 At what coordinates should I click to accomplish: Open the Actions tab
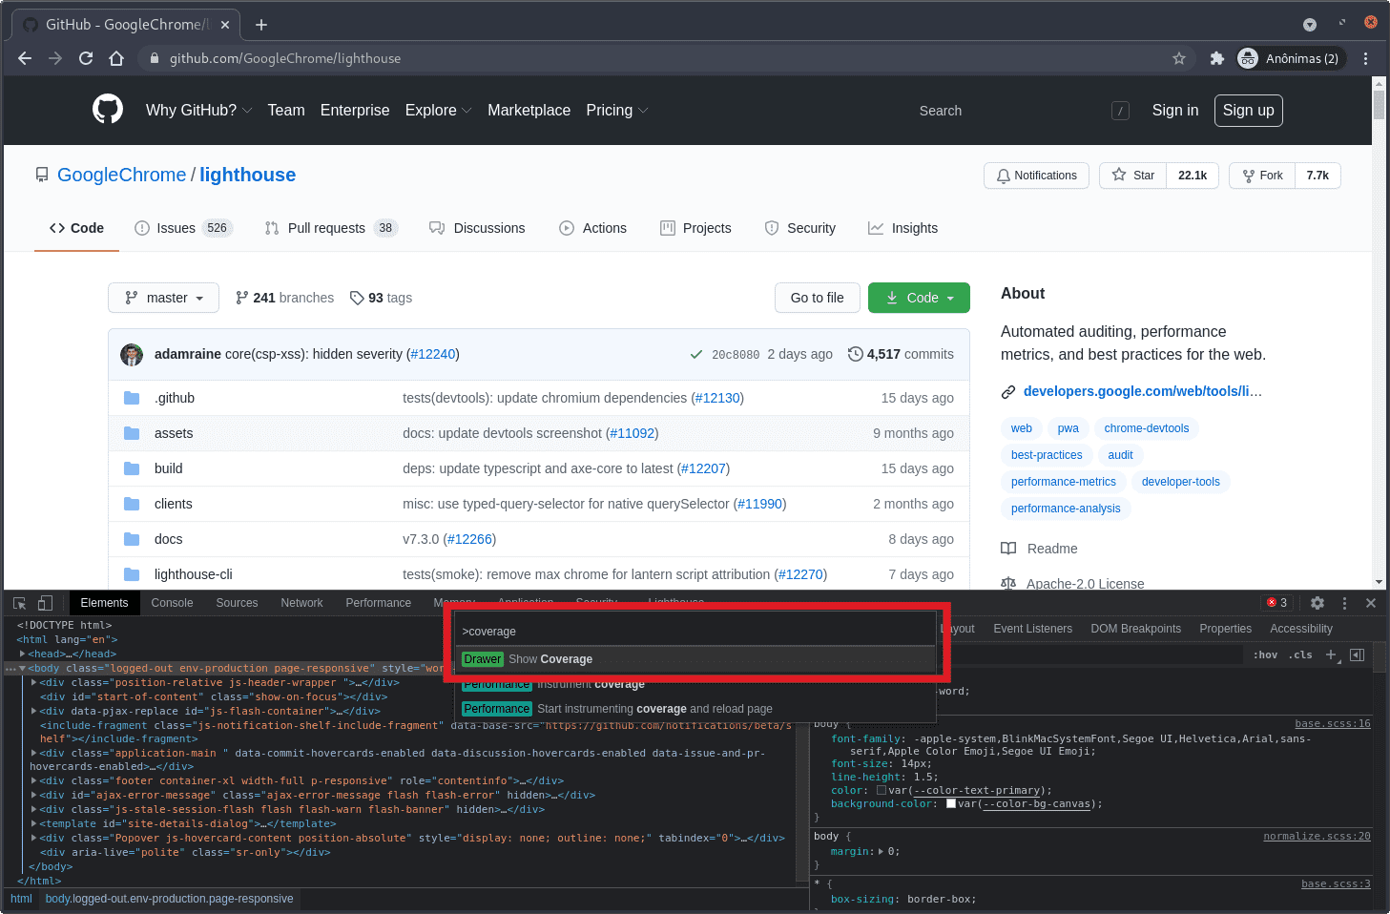click(592, 228)
